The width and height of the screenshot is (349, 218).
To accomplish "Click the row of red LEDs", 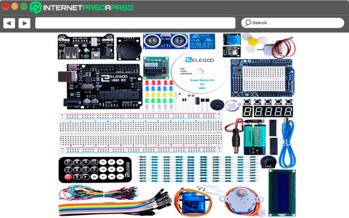I will click(159, 83).
